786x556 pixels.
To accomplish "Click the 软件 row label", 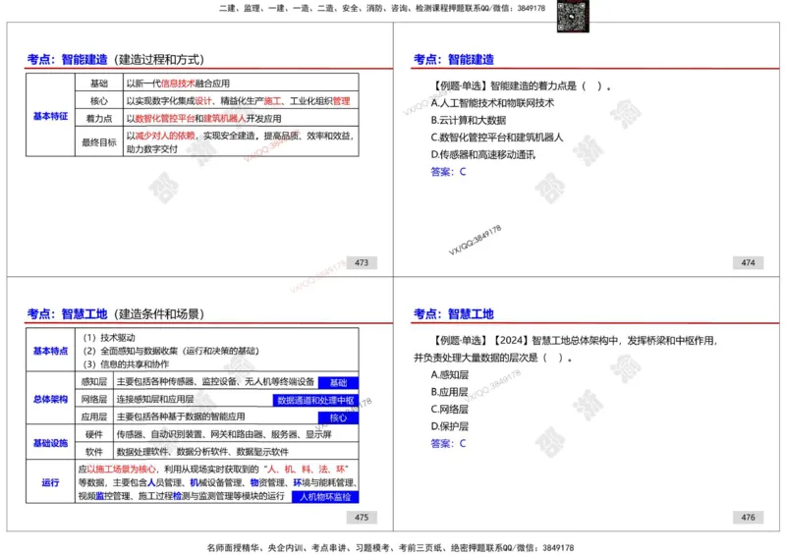I will pos(94,451).
